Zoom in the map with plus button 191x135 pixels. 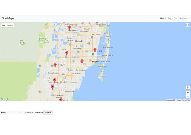(x=188, y=92)
